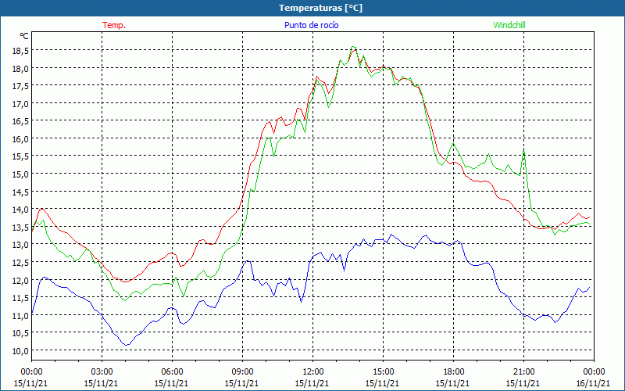Click the 12,0 y-axis value
Viewport: 625px width, 391px height.
pyautogui.click(x=22, y=280)
